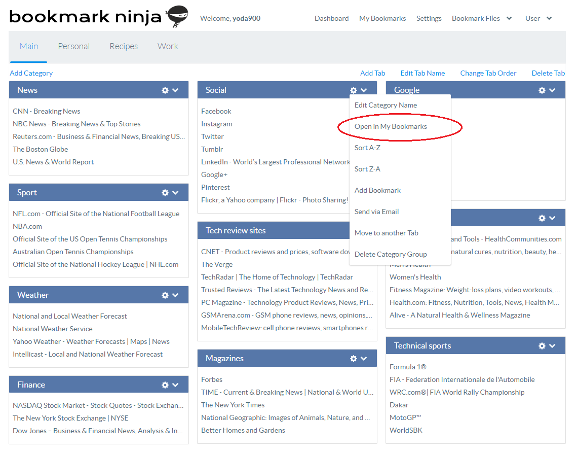Collapse the Sport category with its chevron
The height and width of the screenshot is (453, 577).
pos(174,192)
